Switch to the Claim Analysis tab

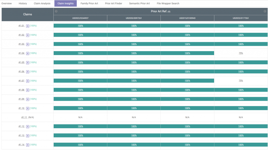tap(42, 3)
